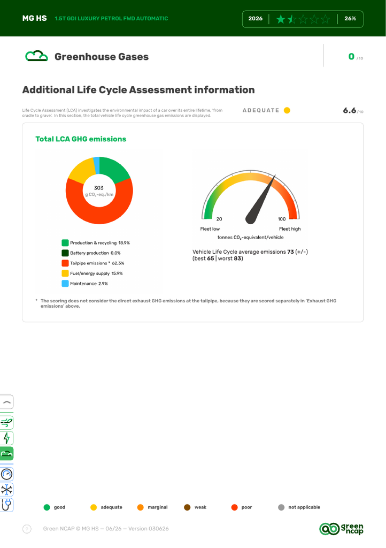Click the yellow Fuel/energy supply swatch
The width and height of the screenshot is (386, 548).
point(65,273)
